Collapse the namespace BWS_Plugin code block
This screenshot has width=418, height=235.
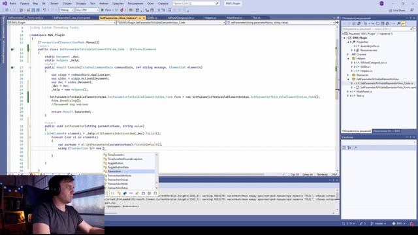click(x=30, y=35)
